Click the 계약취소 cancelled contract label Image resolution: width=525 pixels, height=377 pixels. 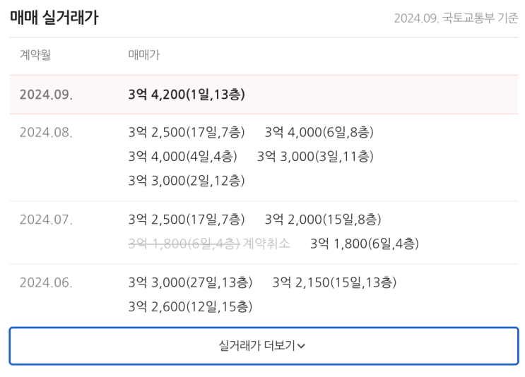click(266, 244)
